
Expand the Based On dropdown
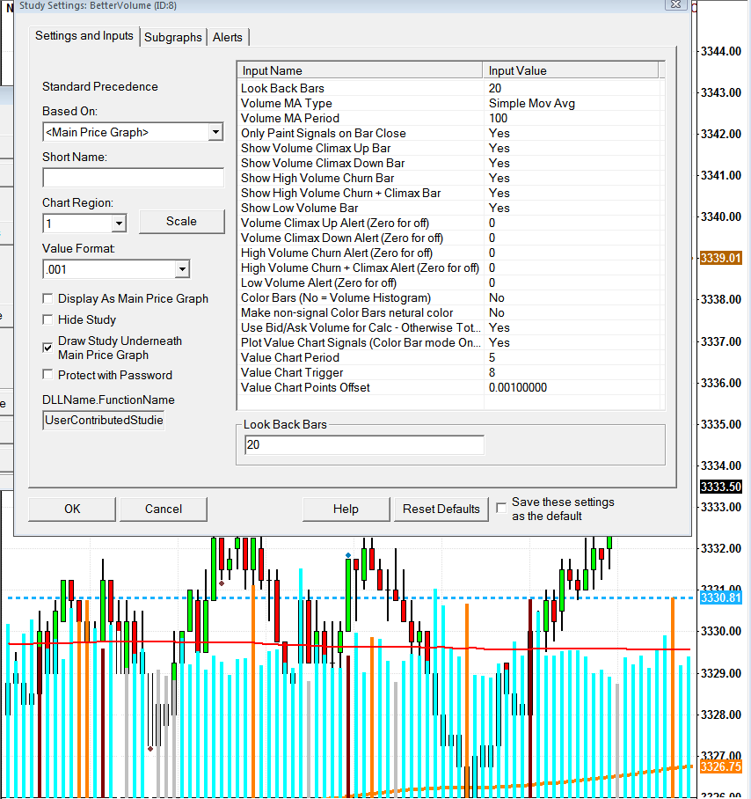coord(215,132)
